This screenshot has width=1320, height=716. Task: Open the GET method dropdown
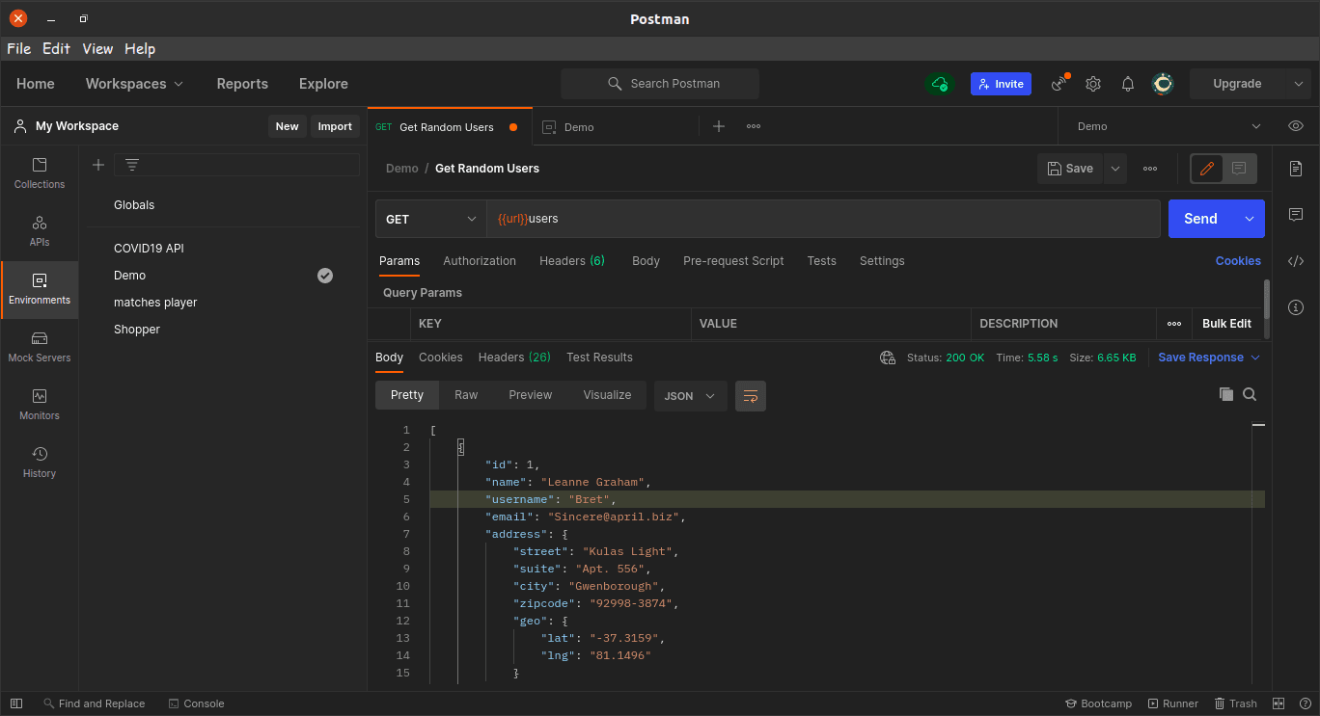pos(430,219)
